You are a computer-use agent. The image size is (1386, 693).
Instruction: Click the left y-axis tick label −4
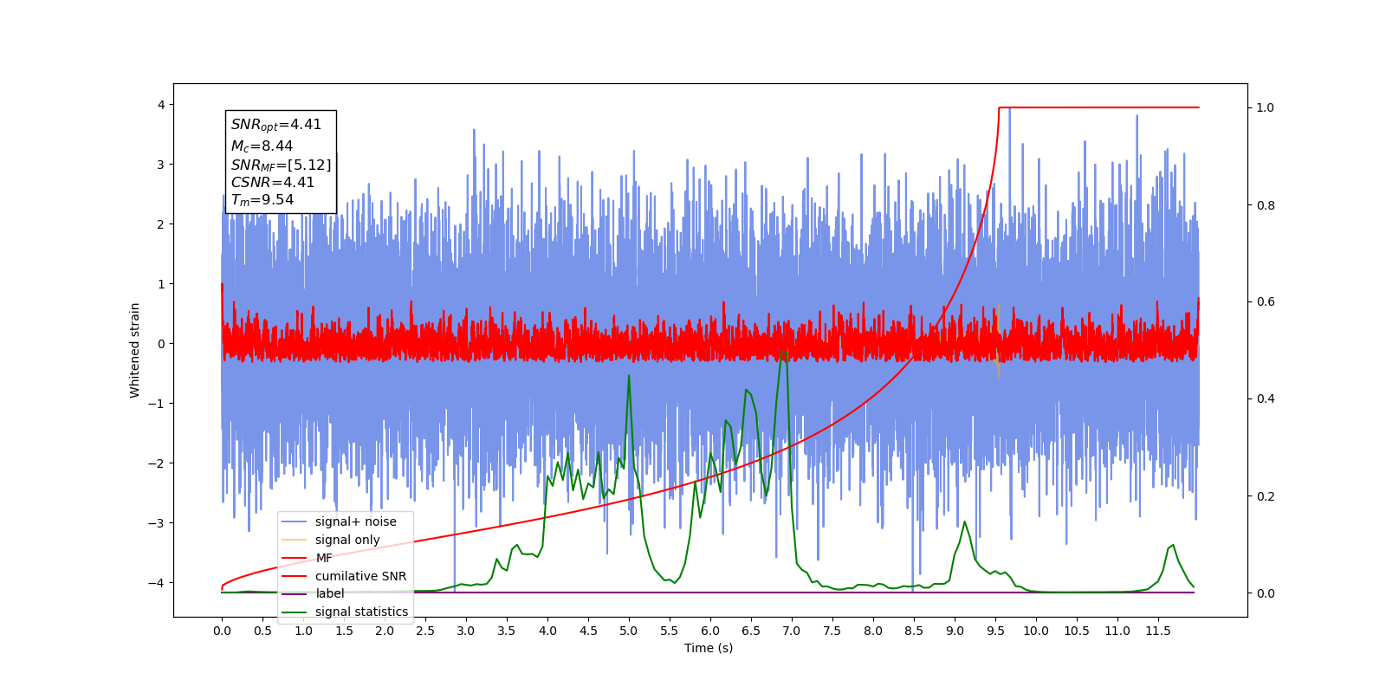157,583
